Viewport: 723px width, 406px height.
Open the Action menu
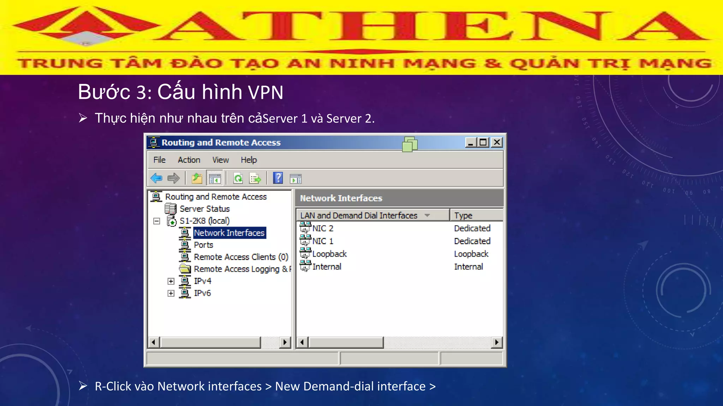coord(189,160)
